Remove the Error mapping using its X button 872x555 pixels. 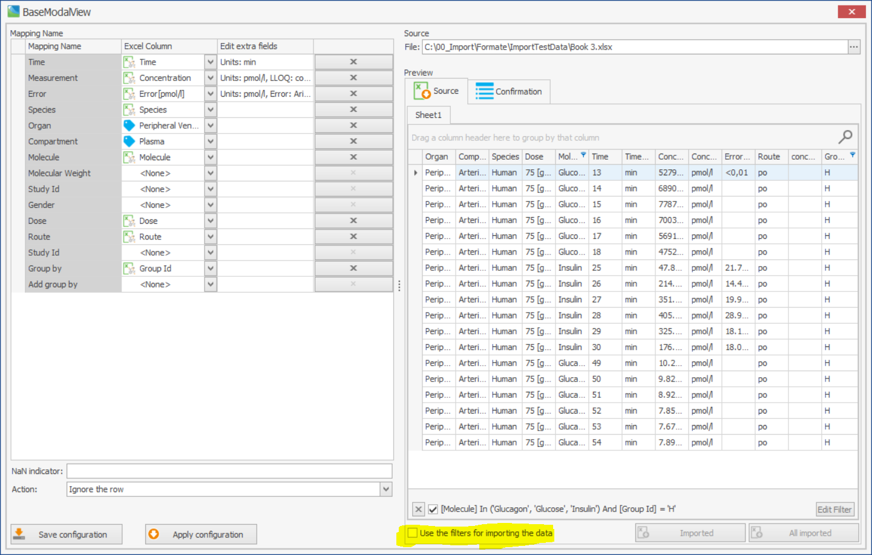[x=353, y=94]
